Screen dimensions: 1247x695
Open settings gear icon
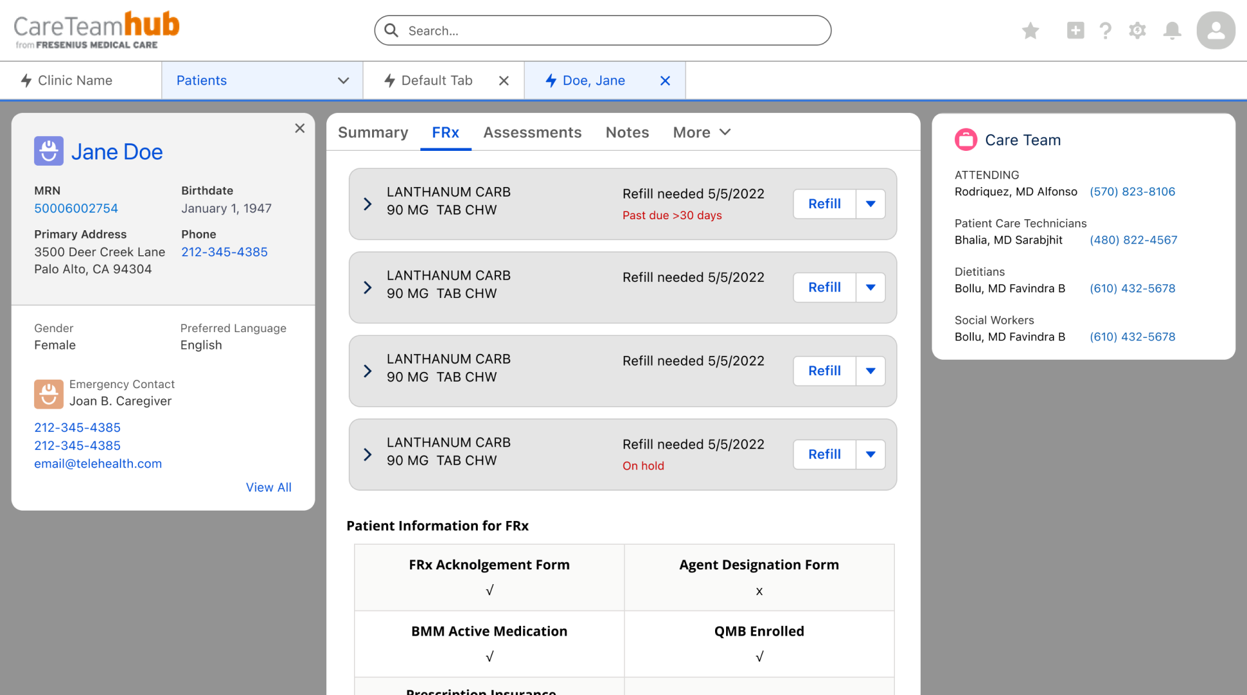tap(1137, 30)
